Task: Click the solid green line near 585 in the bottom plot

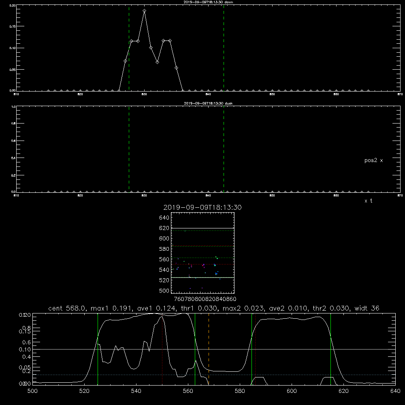Action: click(252, 349)
